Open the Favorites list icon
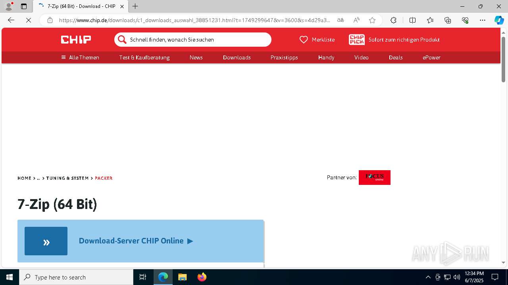Screen dimensions: 508x285 430,20
